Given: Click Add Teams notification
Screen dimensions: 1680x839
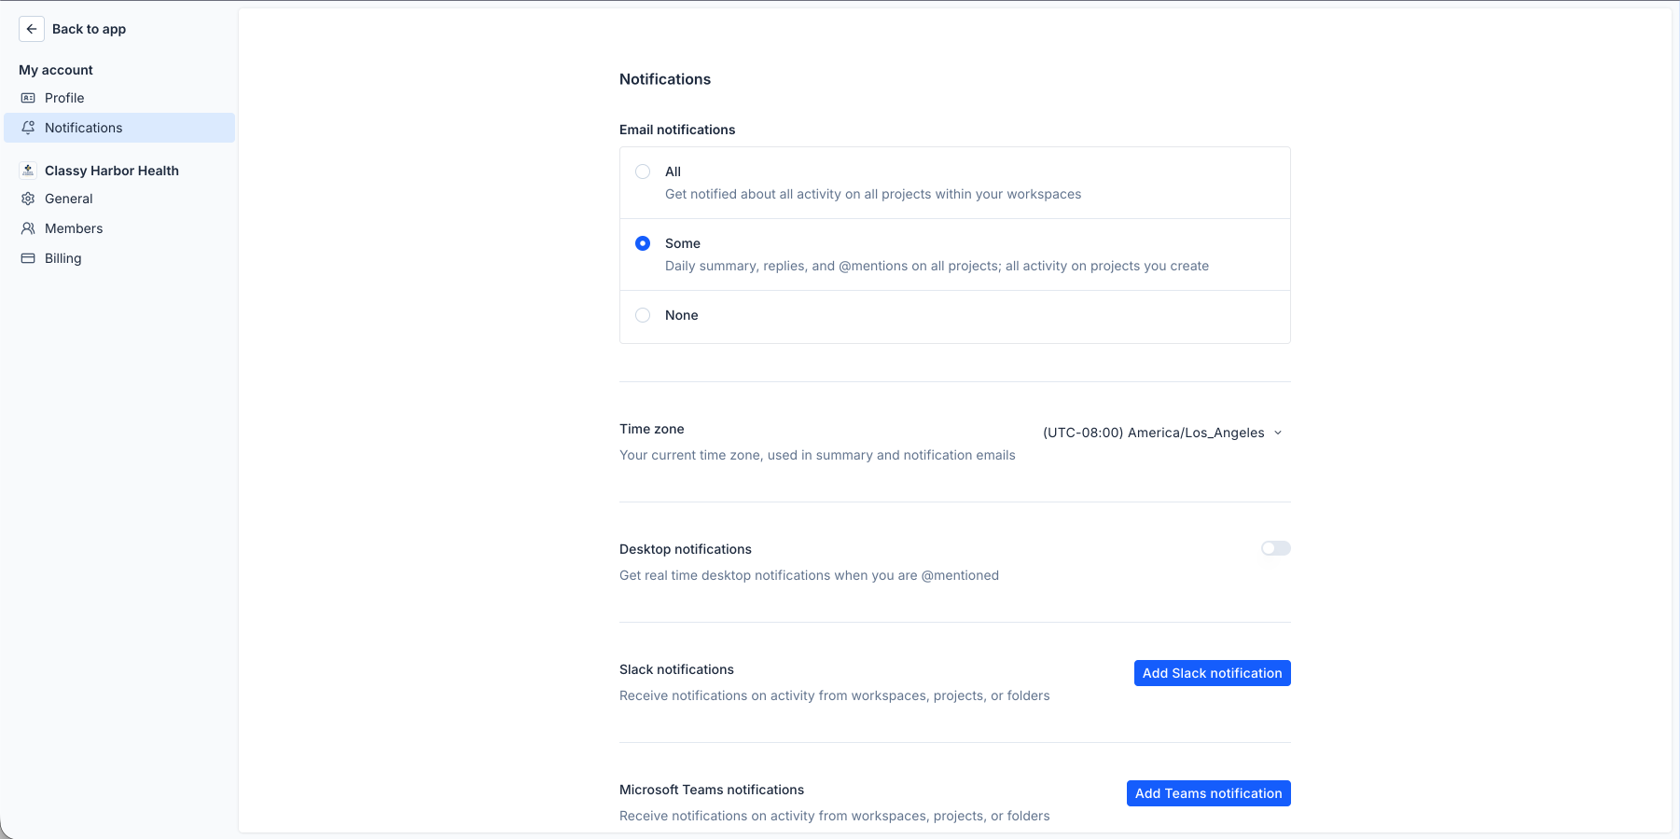Looking at the screenshot, I should (1208, 793).
